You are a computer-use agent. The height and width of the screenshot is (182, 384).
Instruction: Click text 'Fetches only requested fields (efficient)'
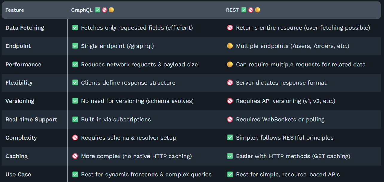pyautogui.click(x=137, y=28)
